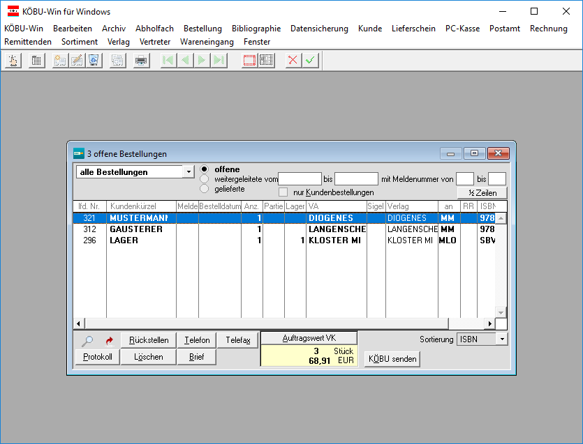Click the vertical scrollbar up arrow

point(501,218)
